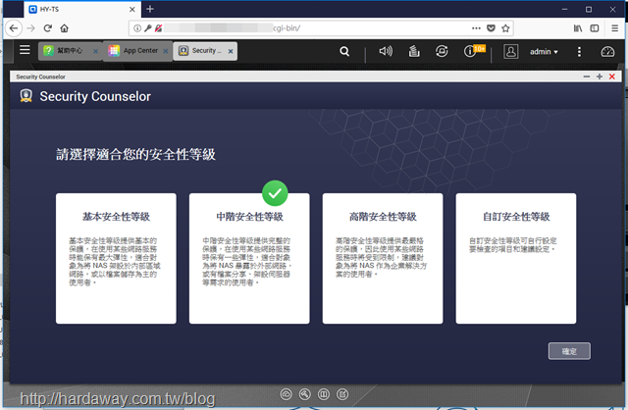Save page to Pocket icon
The width and height of the screenshot is (628, 410).
(491, 28)
